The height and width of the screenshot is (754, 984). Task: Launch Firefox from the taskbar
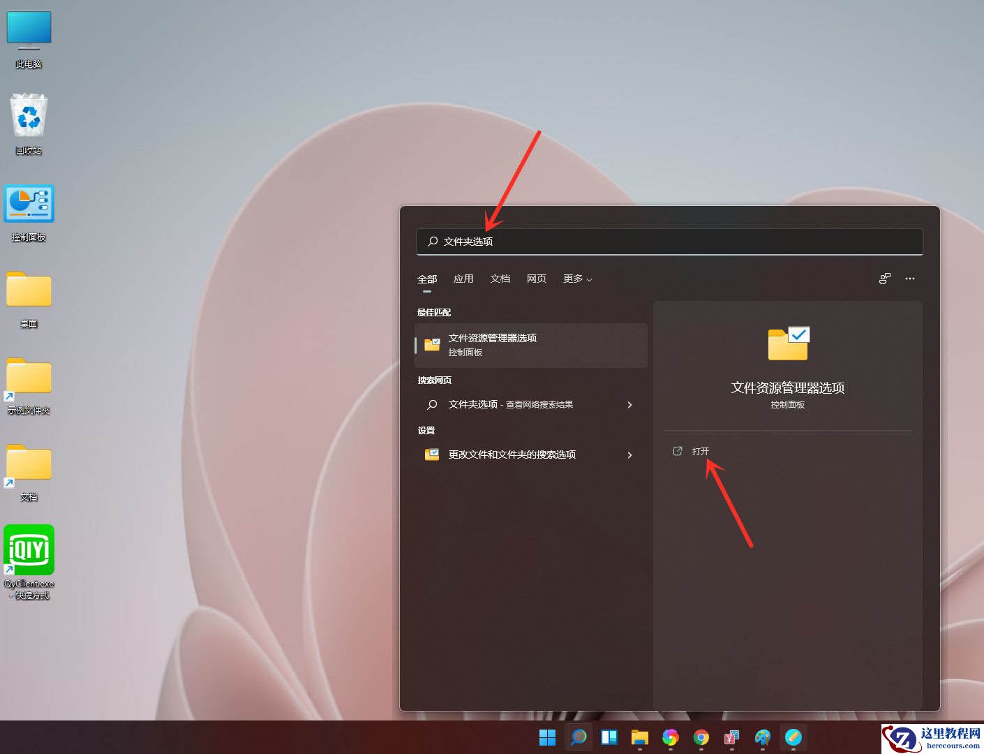[x=670, y=737]
